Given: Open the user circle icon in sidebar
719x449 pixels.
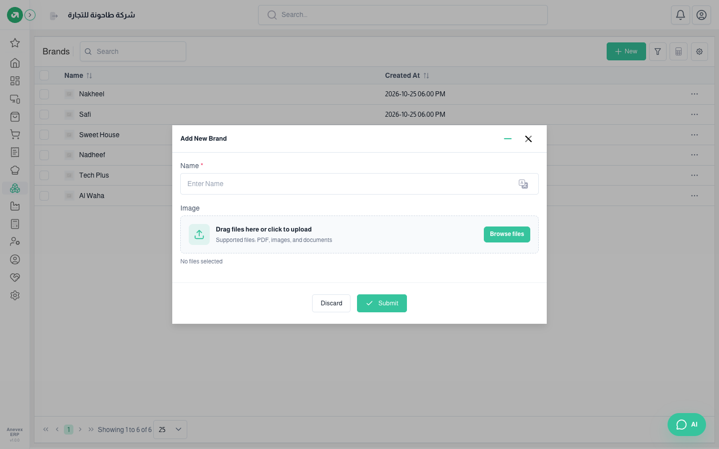Looking at the screenshot, I should (15, 259).
